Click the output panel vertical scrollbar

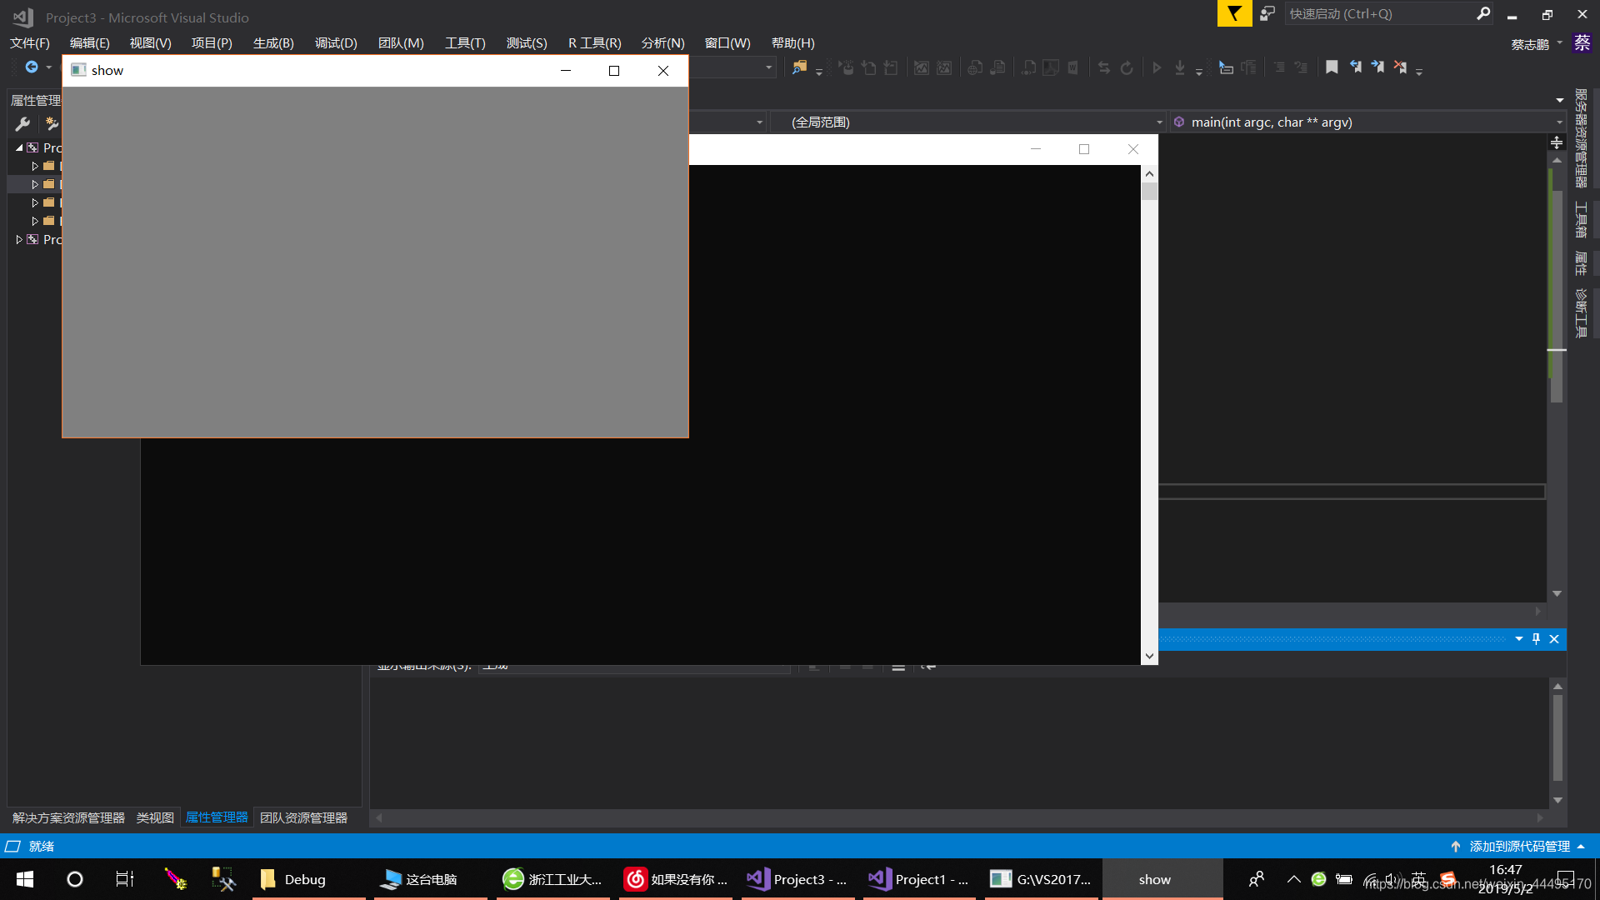1557,737
